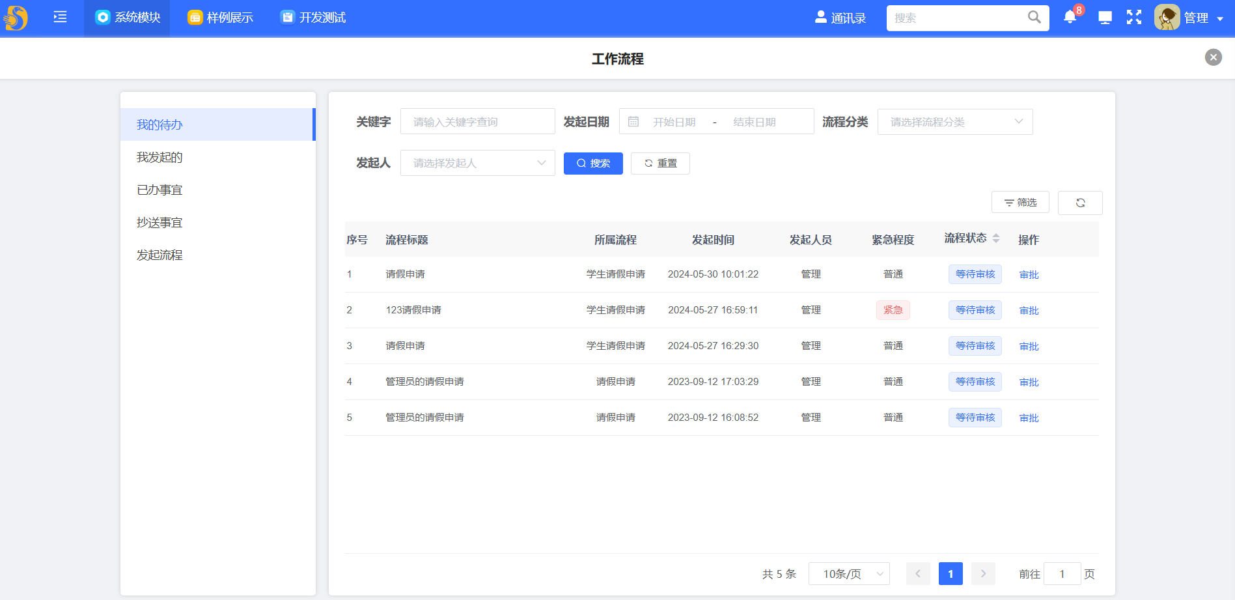Click 等待审核 status in row 2
Viewport: 1235px width, 600px height.
click(x=975, y=310)
